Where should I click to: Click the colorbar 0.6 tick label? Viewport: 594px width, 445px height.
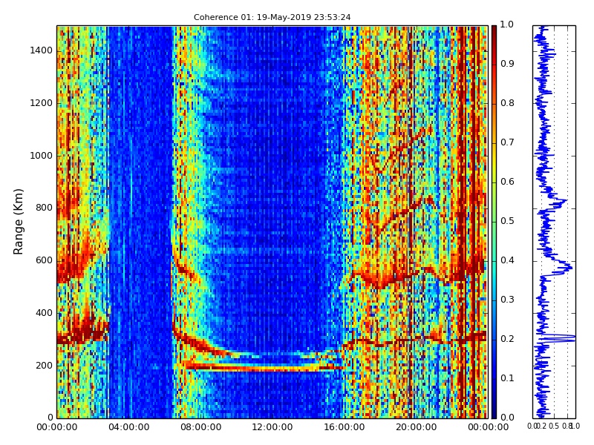pyautogui.click(x=507, y=182)
